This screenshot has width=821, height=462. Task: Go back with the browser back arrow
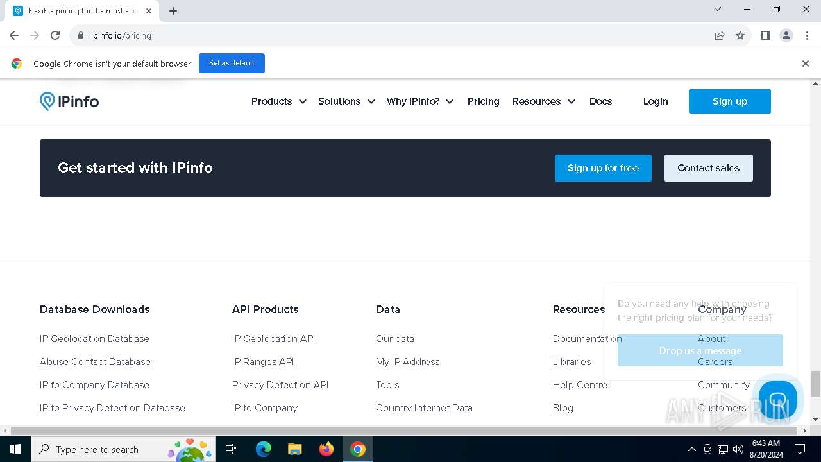[14, 35]
